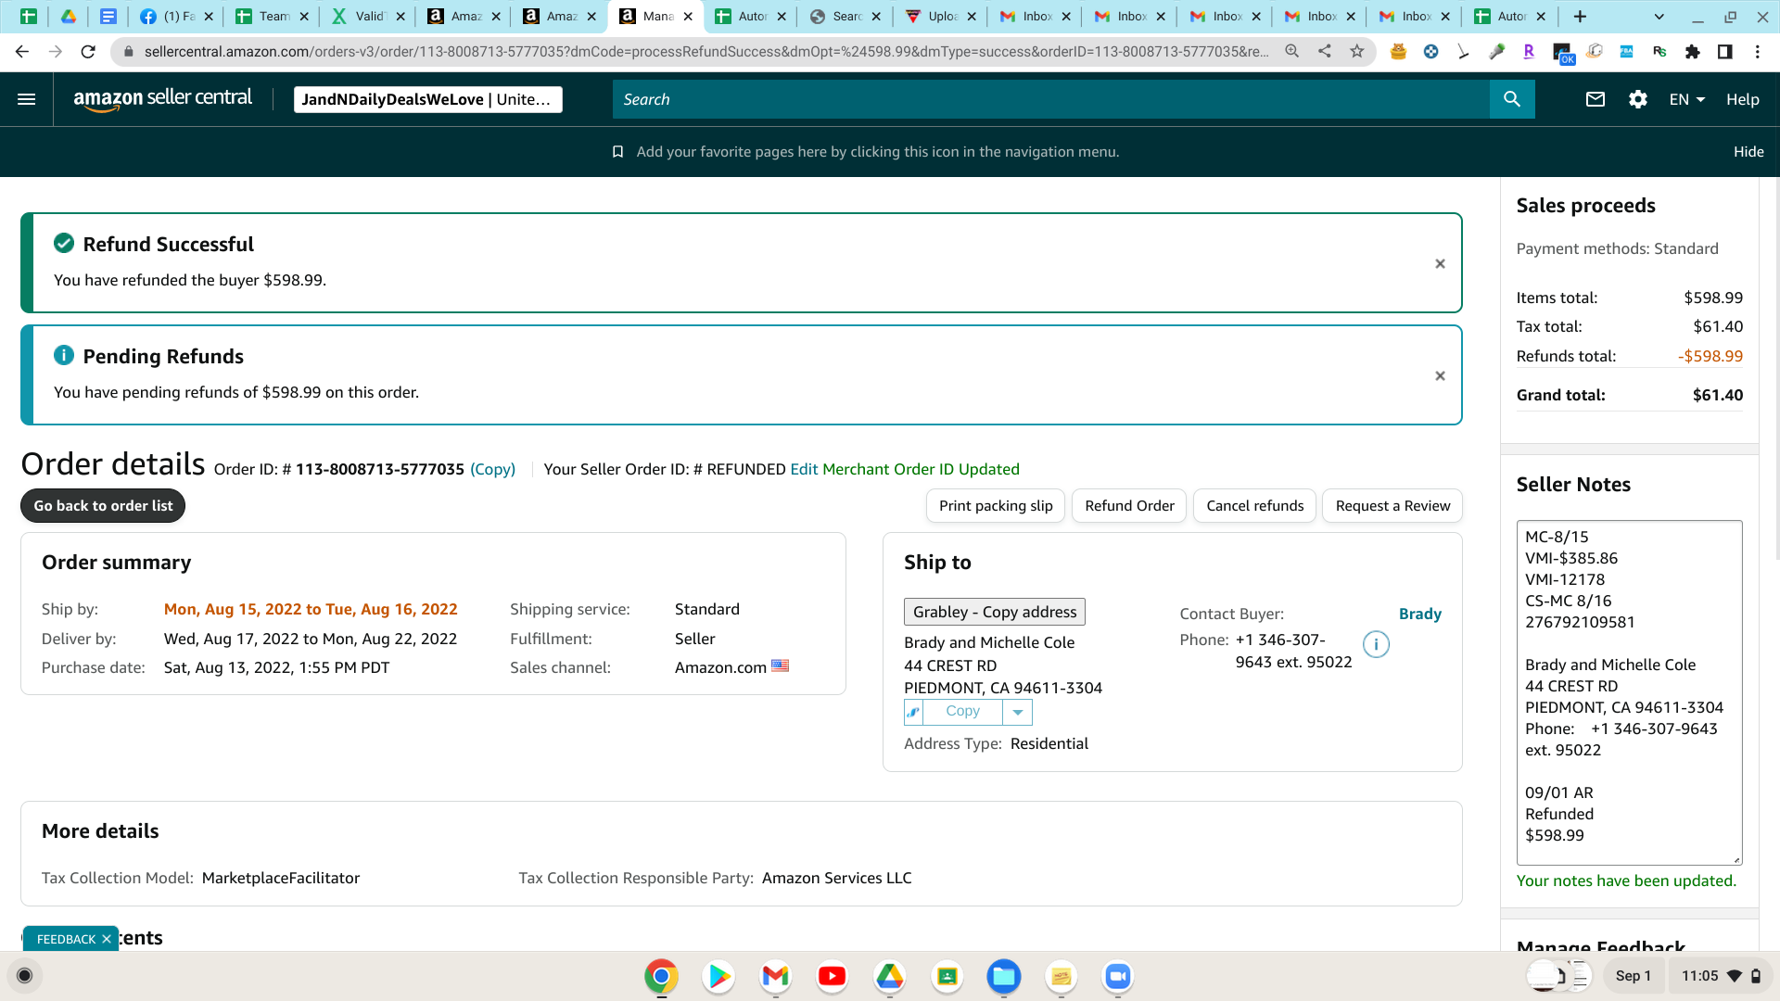The height and width of the screenshot is (1001, 1780).
Task: Open buyer messages envelope icon
Action: point(1595,99)
